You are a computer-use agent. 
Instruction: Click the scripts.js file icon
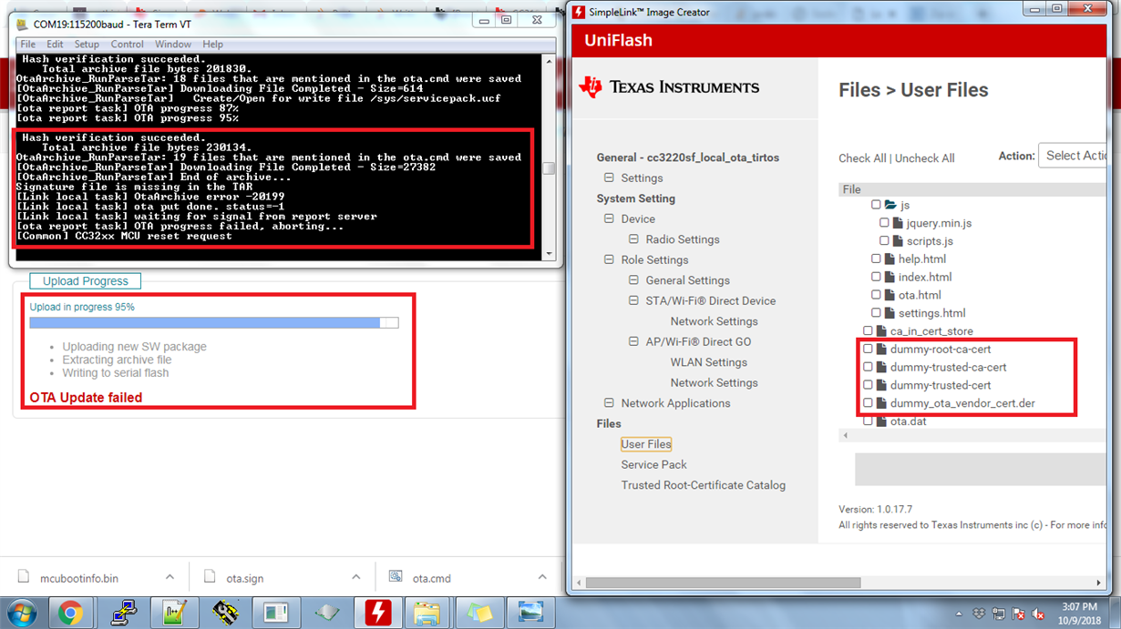point(898,241)
